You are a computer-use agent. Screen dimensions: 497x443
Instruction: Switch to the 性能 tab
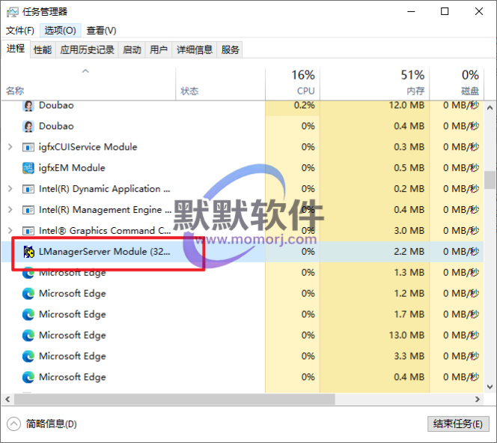coord(43,49)
